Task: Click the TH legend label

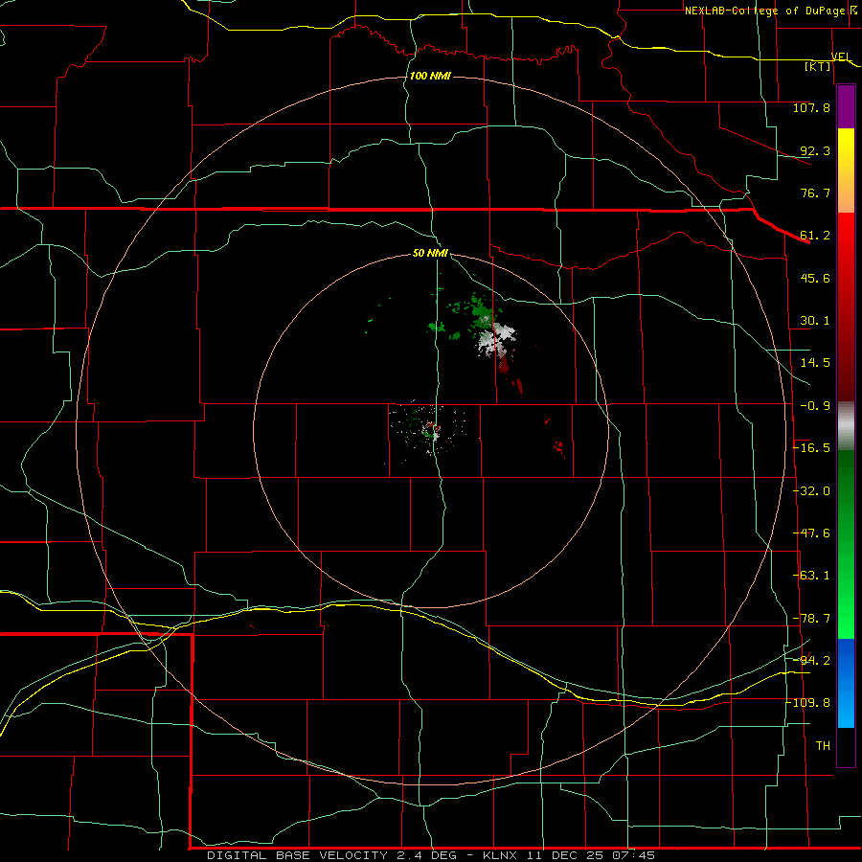Action: (x=823, y=746)
